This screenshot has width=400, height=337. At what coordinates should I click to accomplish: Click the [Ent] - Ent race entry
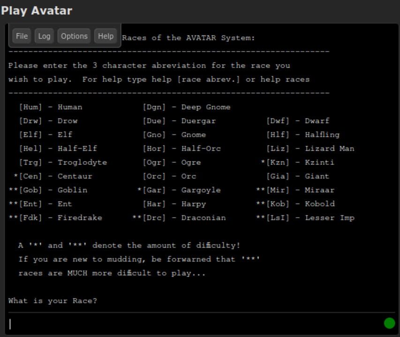point(40,204)
